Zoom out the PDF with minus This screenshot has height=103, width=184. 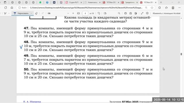click(x=68, y=13)
